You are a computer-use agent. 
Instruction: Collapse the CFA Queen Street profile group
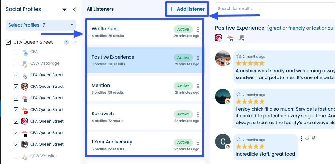tap(75, 42)
